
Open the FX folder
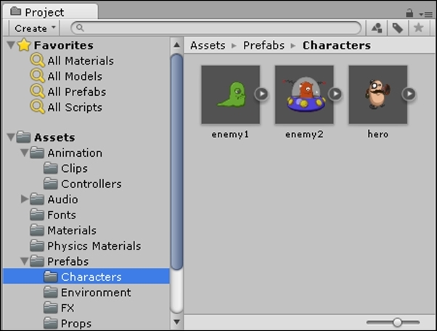[68, 308]
